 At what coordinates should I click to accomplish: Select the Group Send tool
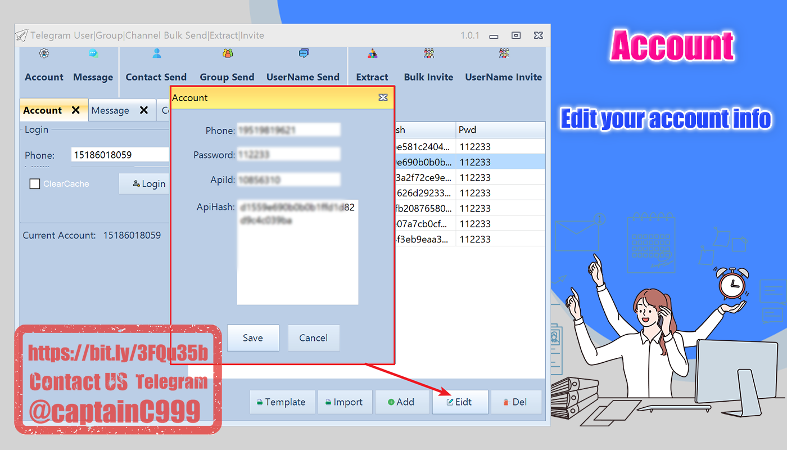(x=227, y=66)
